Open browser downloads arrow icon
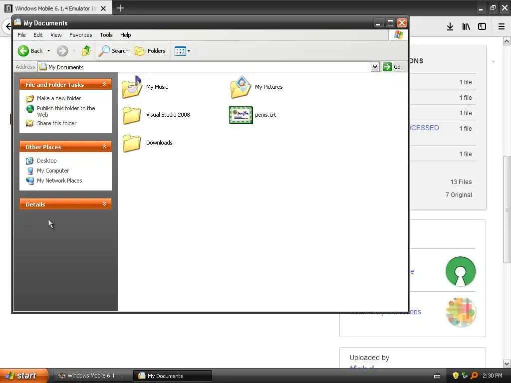Image resolution: width=511 pixels, height=383 pixels. click(x=450, y=27)
